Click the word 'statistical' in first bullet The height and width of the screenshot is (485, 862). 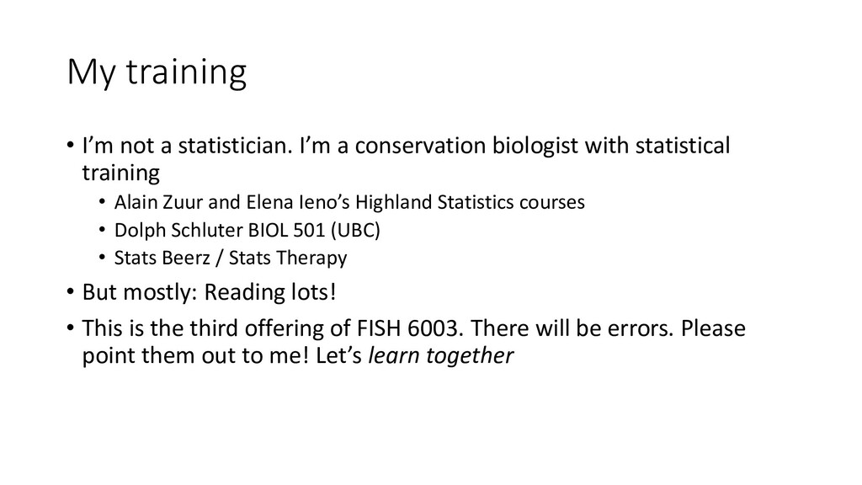click(x=683, y=146)
